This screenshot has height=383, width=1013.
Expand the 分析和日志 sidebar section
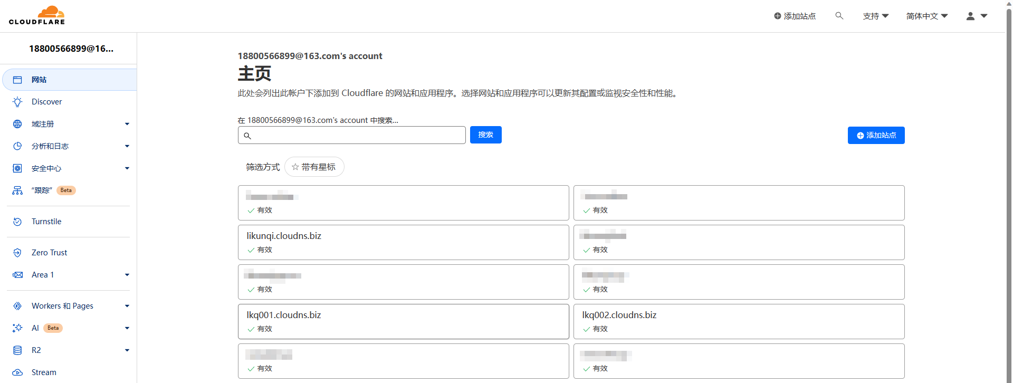[x=127, y=146]
